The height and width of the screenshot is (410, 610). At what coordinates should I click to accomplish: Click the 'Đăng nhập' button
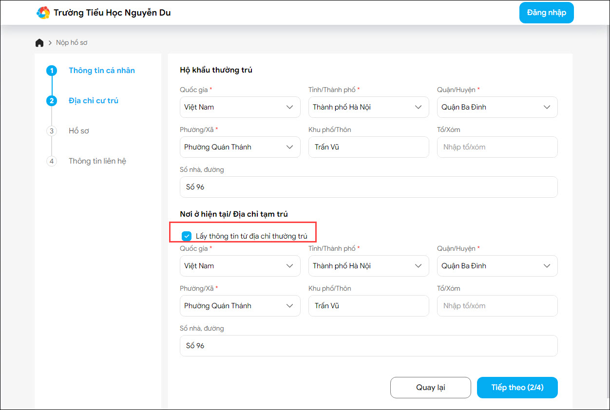point(546,13)
